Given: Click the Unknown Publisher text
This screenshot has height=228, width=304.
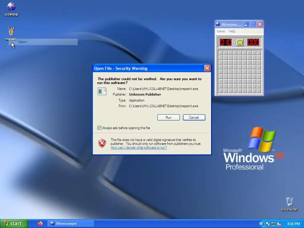Looking at the screenshot, I should (x=145, y=94).
